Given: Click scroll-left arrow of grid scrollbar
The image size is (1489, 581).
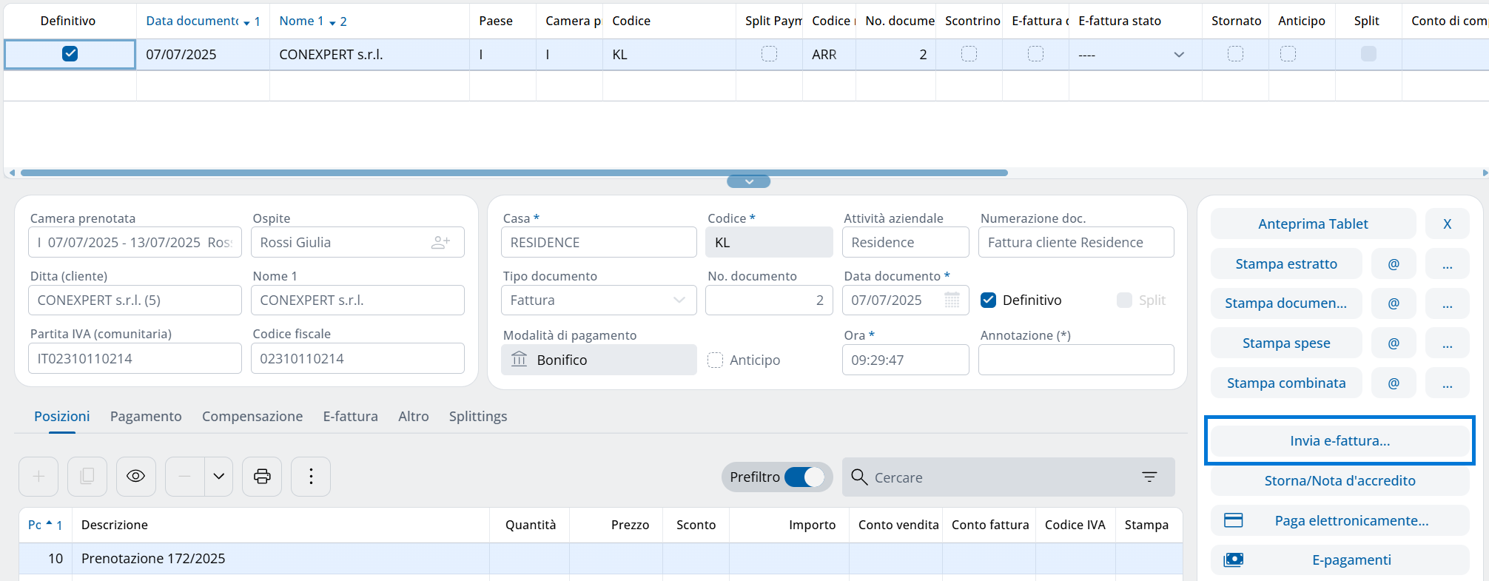Looking at the screenshot, I should click(x=11, y=172).
